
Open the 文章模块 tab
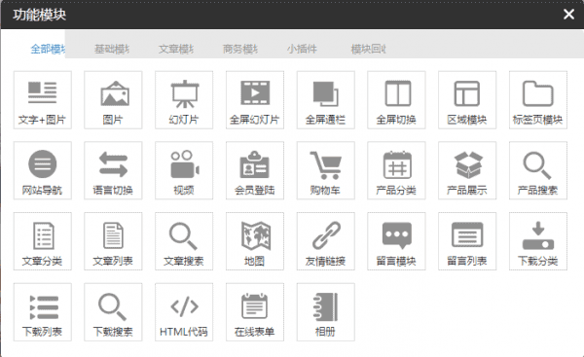click(176, 49)
